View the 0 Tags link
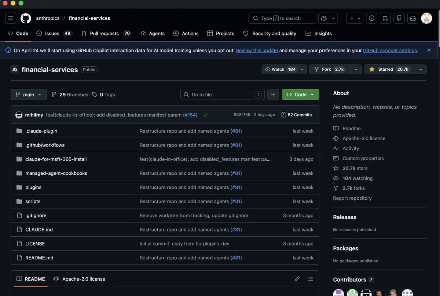 pos(103,95)
